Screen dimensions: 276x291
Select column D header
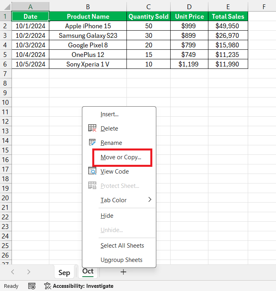click(189, 7)
